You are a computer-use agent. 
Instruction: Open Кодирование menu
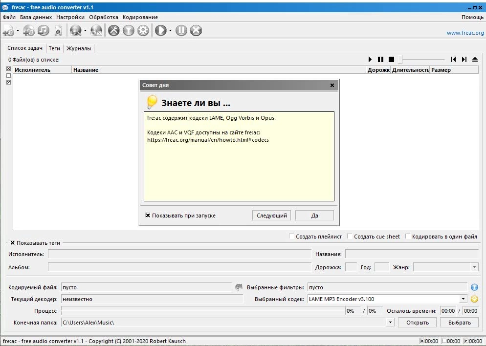(140, 17)
